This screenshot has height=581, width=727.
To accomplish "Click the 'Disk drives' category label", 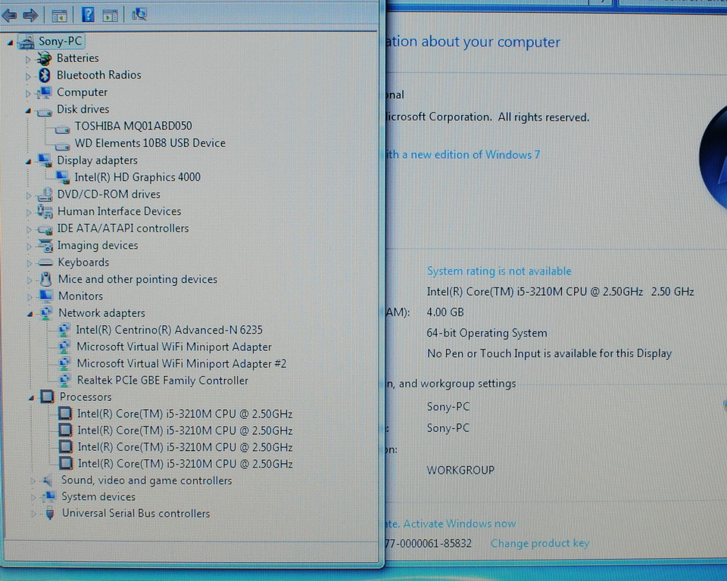I will tap(83, 109).
